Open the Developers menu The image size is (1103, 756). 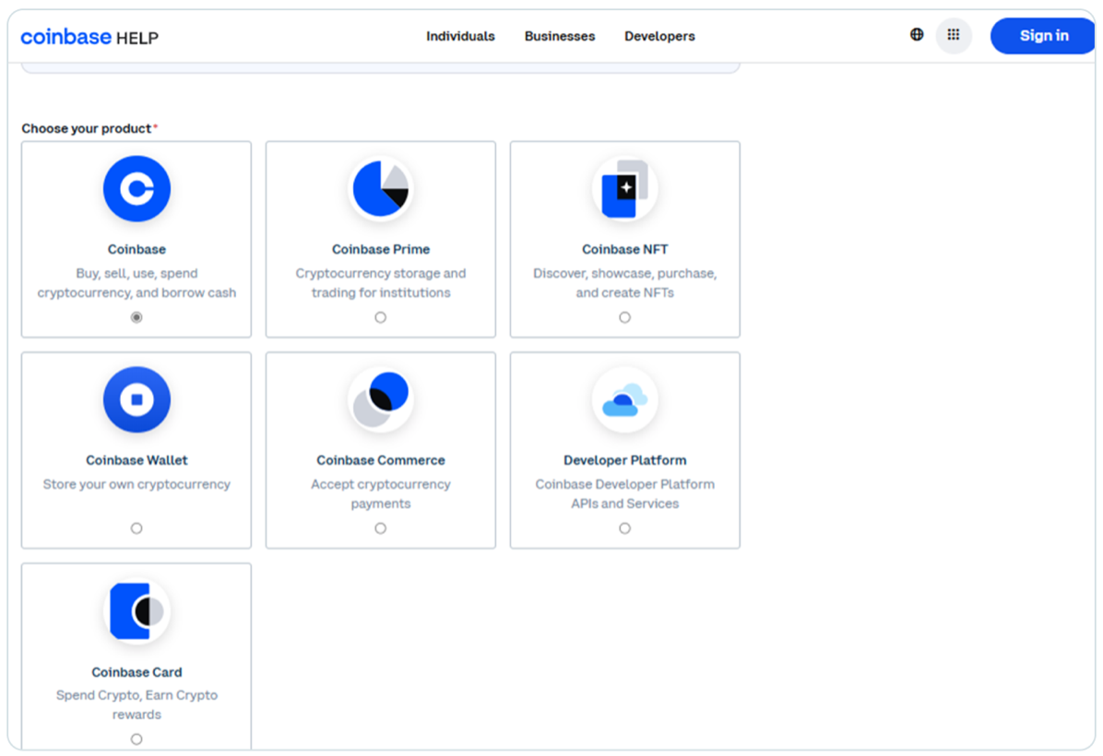pos(659,36)
